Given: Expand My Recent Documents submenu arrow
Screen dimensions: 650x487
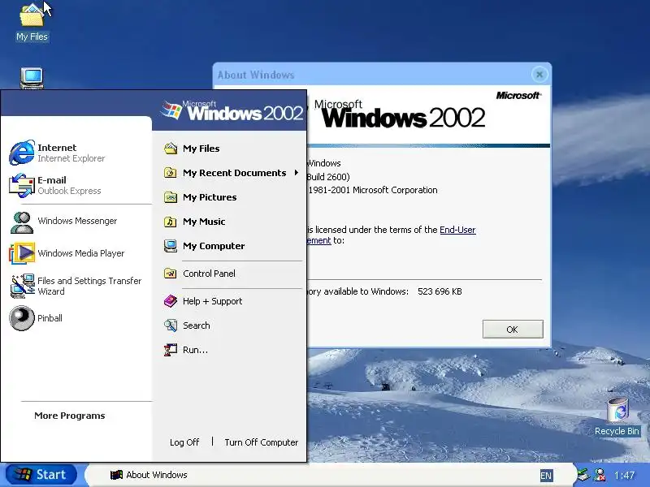Looking at the screenshot, I should click(297, 172).
